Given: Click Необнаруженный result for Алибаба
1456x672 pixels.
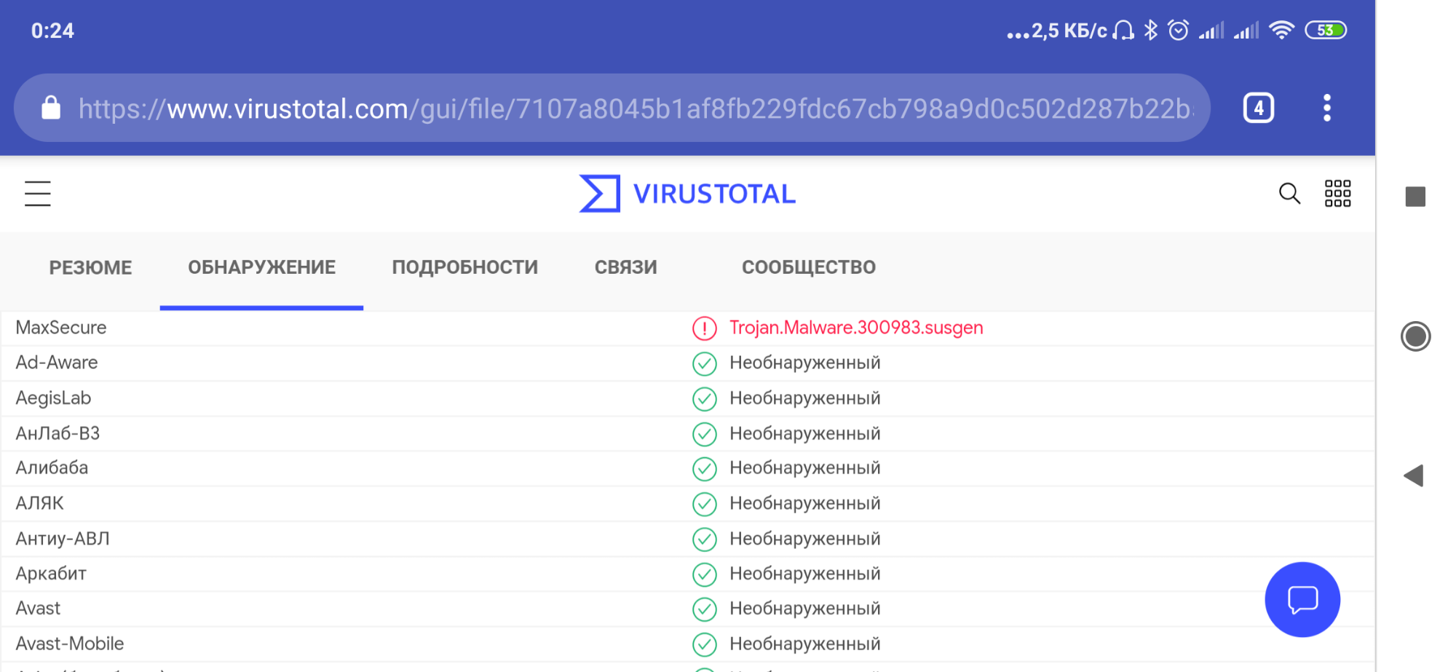Looking at the screenshot, I should [805, 467].
